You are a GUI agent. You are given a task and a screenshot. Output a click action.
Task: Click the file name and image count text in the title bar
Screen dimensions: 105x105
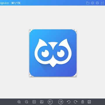10,3
